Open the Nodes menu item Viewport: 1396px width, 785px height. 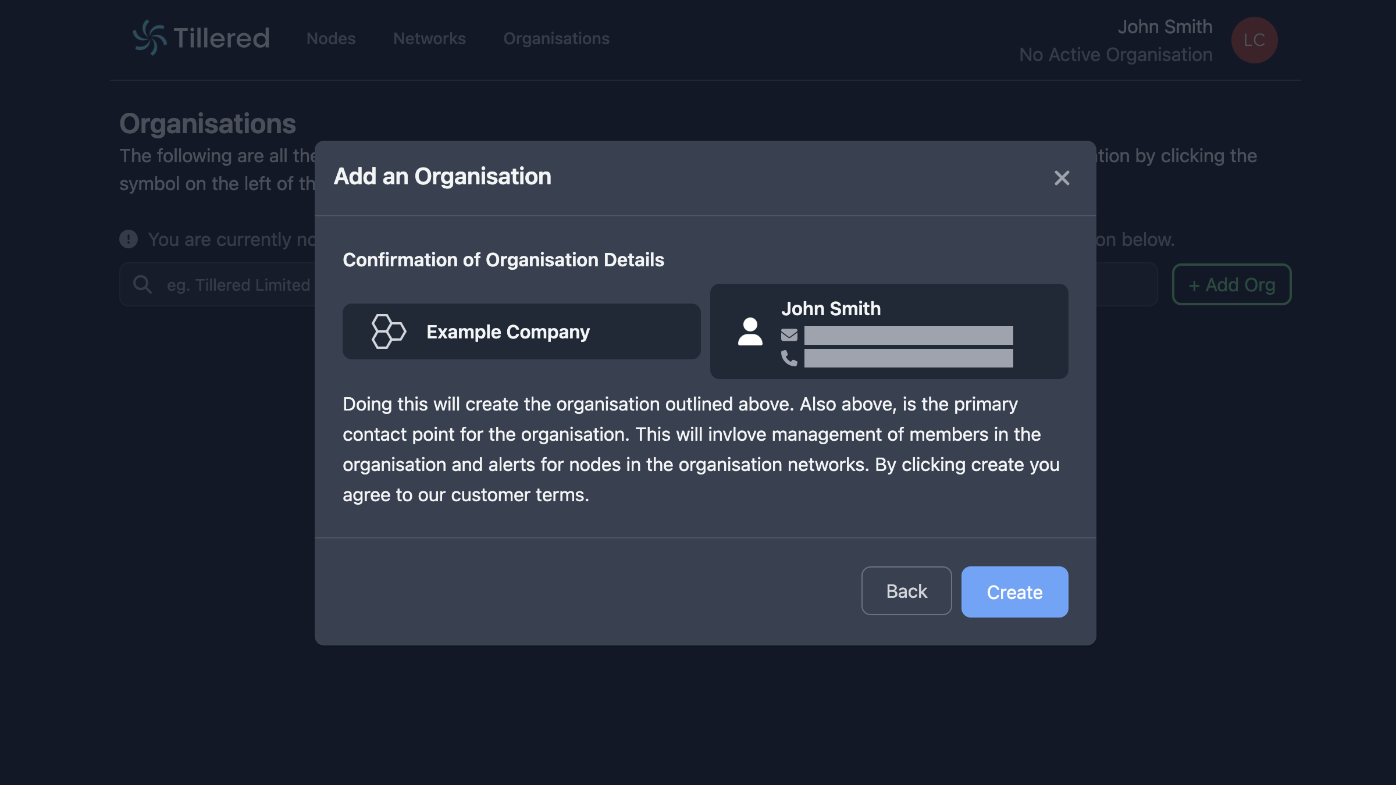331,39
